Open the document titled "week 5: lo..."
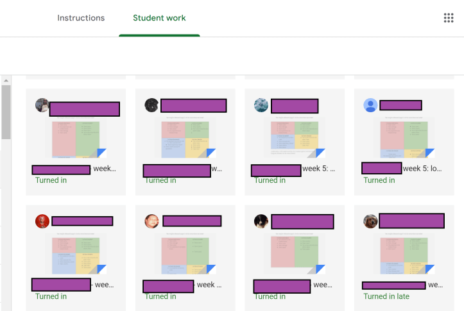 (424, 169)
